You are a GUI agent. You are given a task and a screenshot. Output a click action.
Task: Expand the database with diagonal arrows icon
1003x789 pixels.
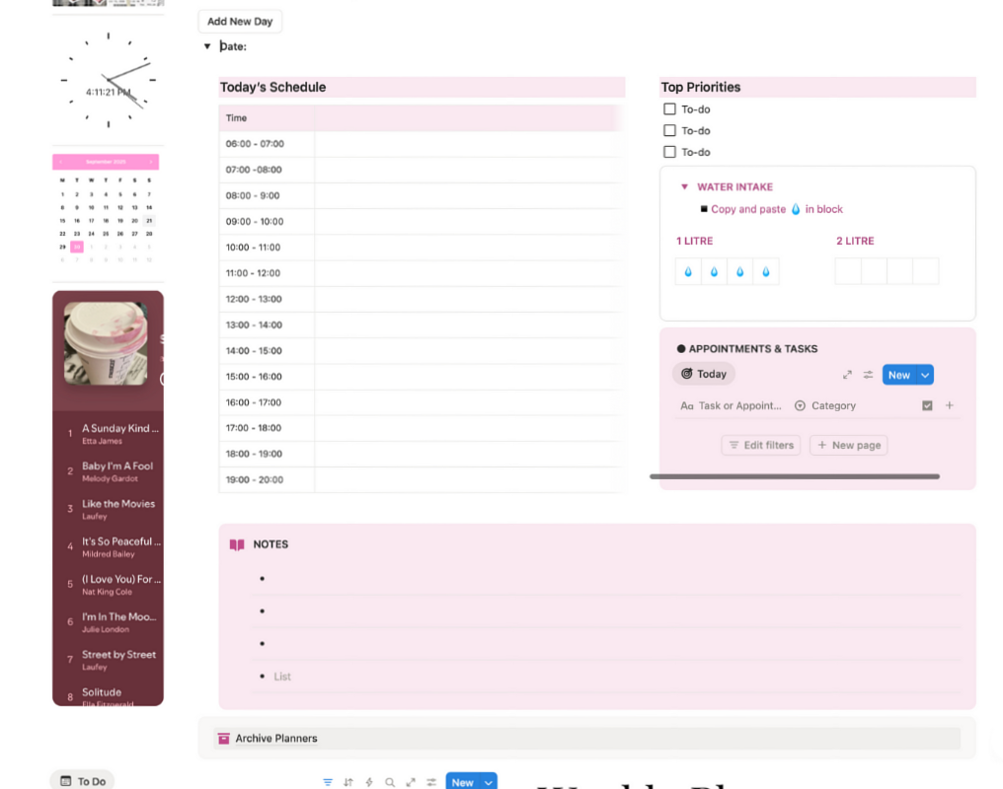point(846,375)
